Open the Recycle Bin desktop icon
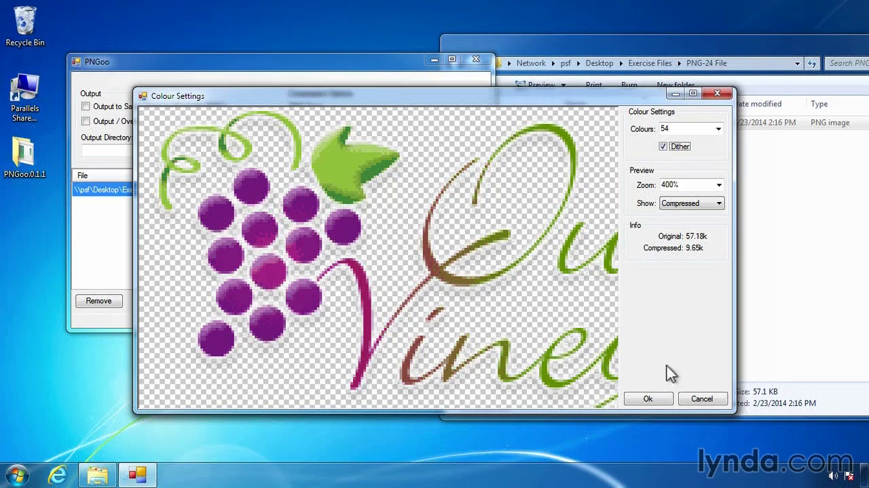Viewport: 869px width, 488px height. [25, 27]
